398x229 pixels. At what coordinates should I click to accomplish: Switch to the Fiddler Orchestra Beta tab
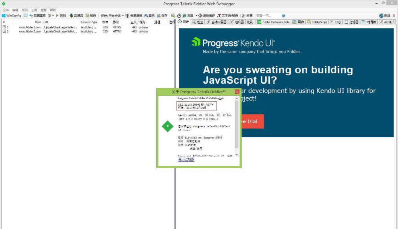[273, 22]
